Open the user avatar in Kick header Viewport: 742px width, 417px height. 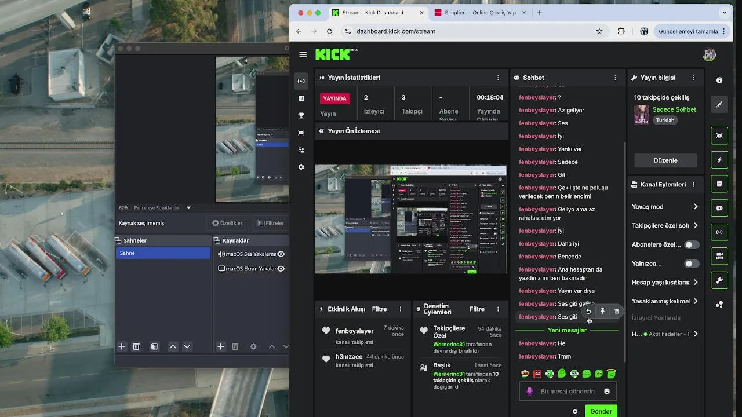(709, 54)
